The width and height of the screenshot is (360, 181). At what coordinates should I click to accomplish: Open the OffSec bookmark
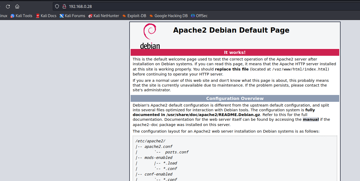pos(199,16)
